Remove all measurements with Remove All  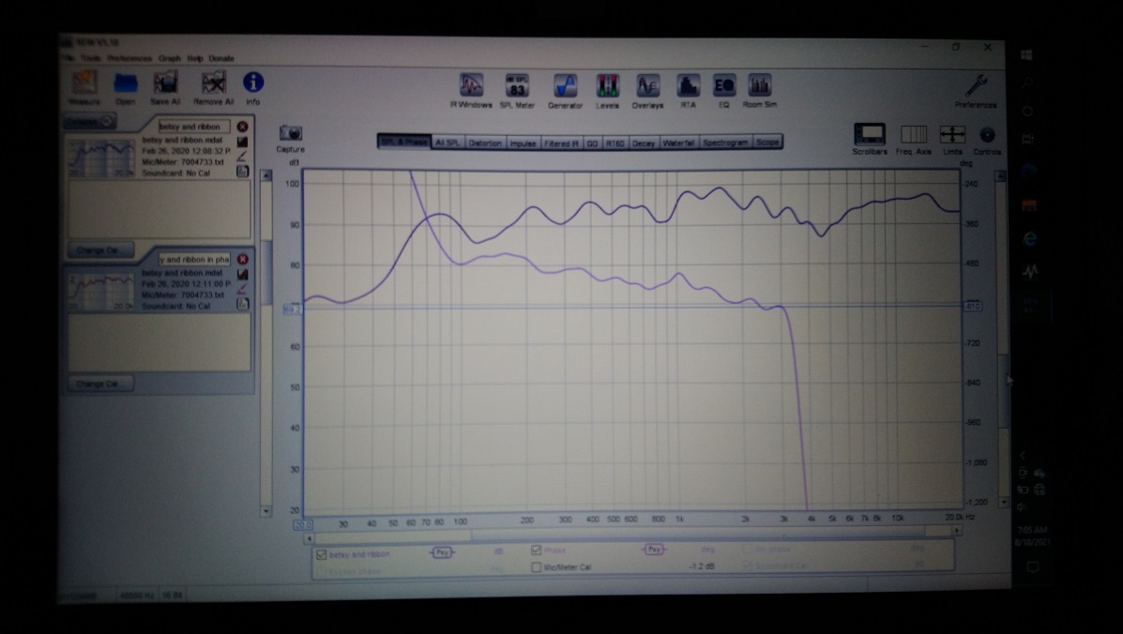213,88
